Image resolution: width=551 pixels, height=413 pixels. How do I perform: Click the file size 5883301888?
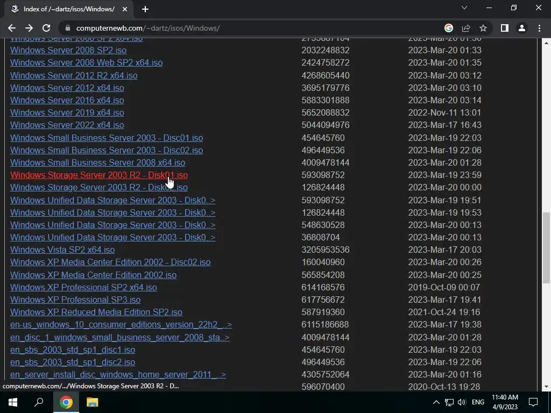click(326, 100)
